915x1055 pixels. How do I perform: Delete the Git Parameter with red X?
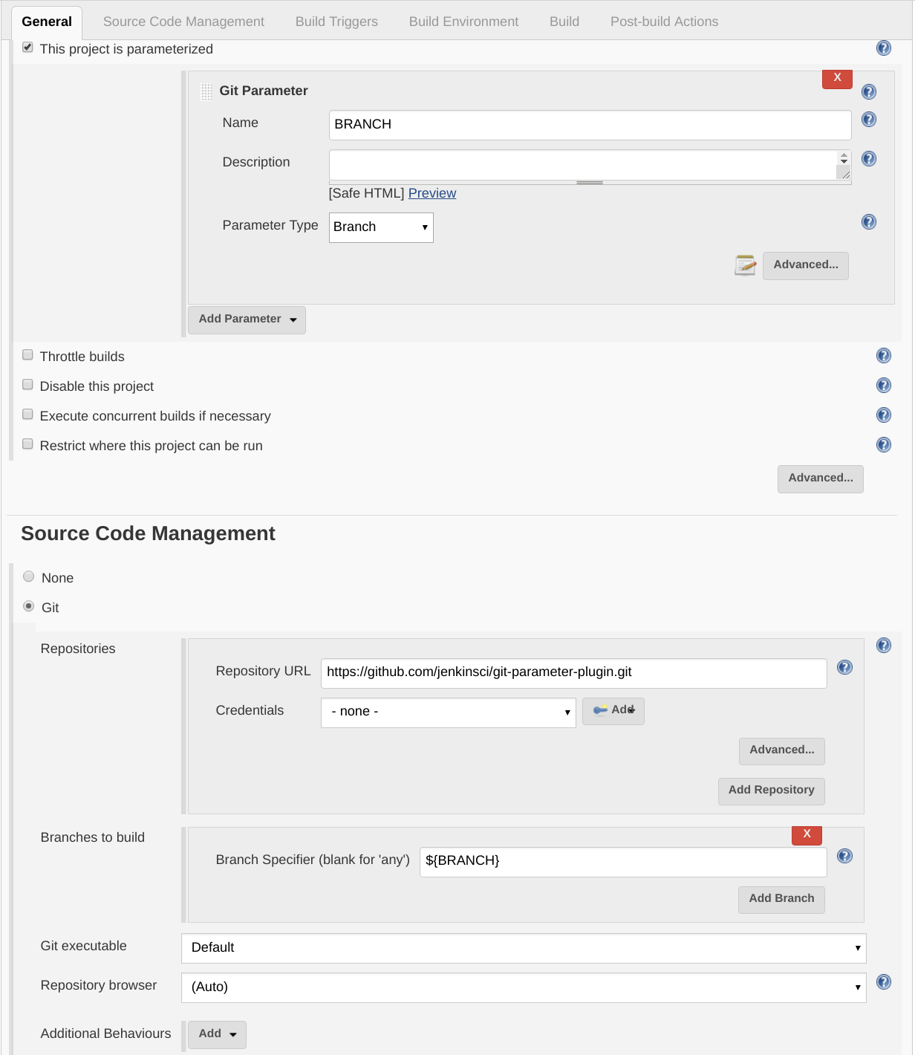point(837,78)
